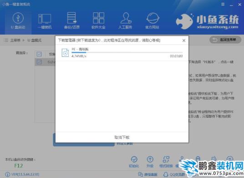Open the hamburger menu in title bar
Screen dimensions: 244x178
pos(223,5)
